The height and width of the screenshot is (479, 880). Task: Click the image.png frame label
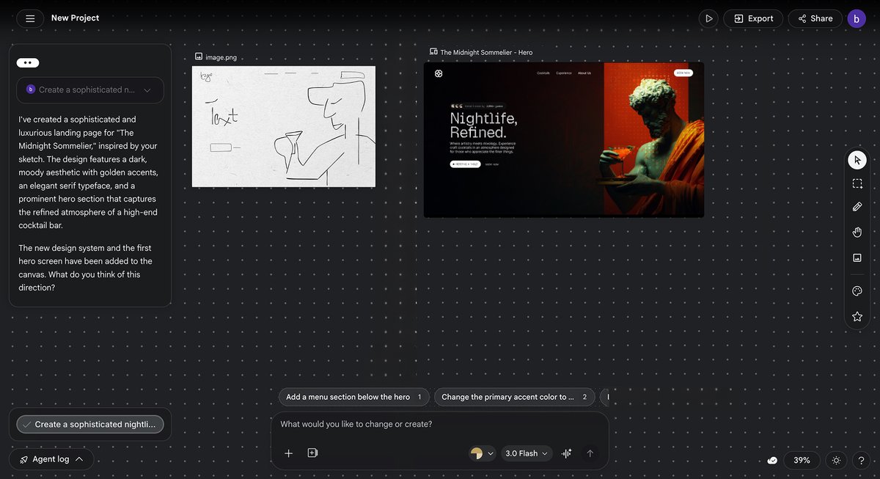tap(221, 57)
